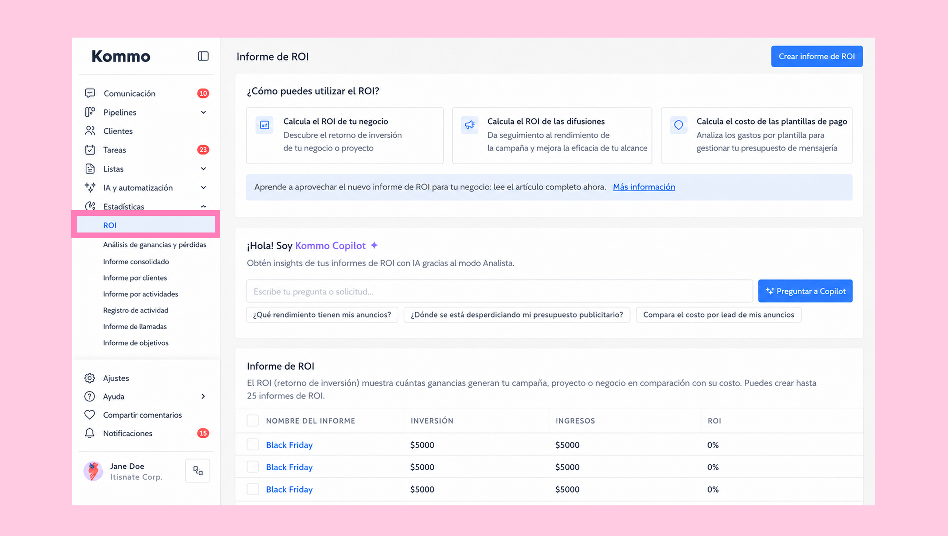
Task: Click the icon on the plantillas de pago card
Action: click(x=679, y=125)
